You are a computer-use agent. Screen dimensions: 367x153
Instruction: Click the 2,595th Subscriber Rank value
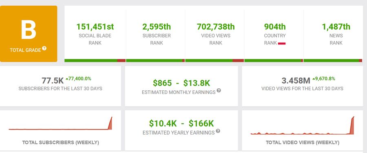[x=157, y=27]
